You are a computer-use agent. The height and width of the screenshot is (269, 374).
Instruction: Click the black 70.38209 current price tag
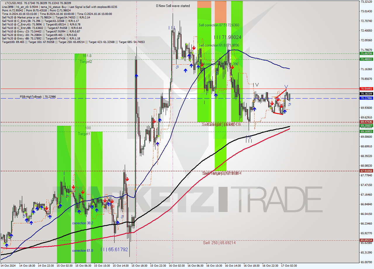[x=366, y=94]
